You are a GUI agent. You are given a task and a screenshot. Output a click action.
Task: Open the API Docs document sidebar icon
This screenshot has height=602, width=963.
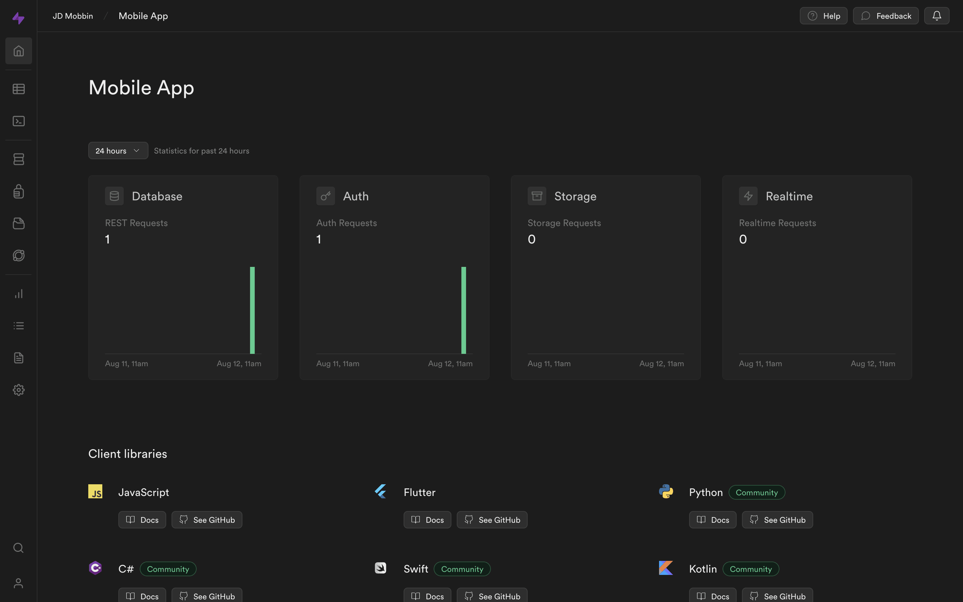[x=18, y=358]
